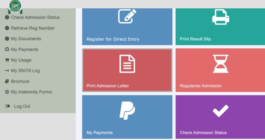265x140 pixels.
Task: Click the printer icon on Print Result Slip
Action: 221,17
